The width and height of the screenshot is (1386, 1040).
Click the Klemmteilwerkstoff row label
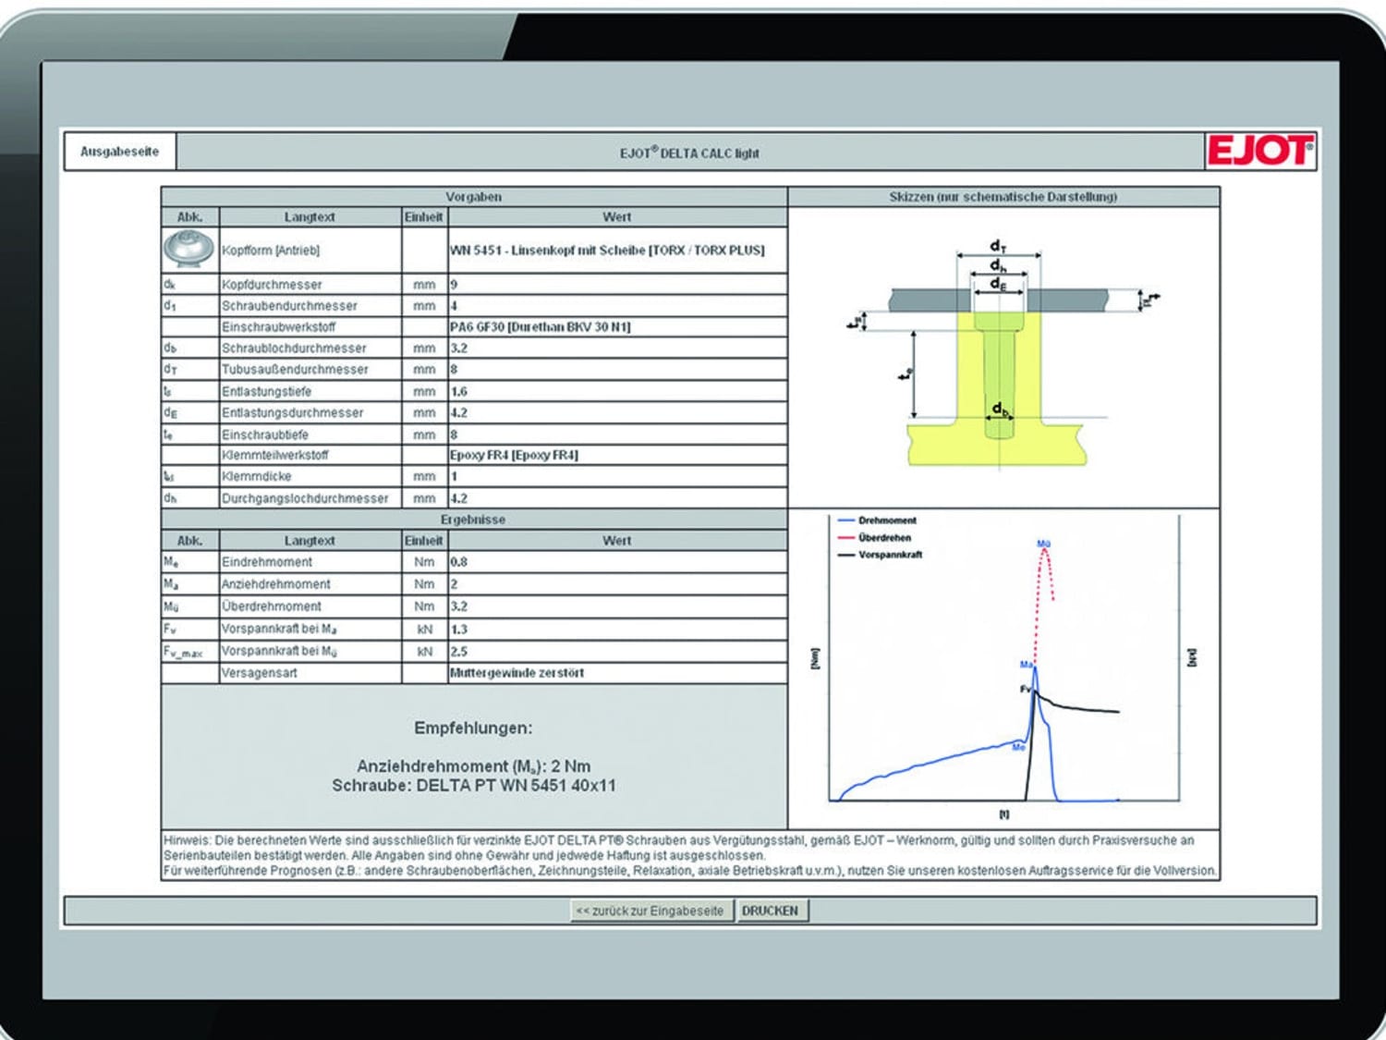(274, 455)
